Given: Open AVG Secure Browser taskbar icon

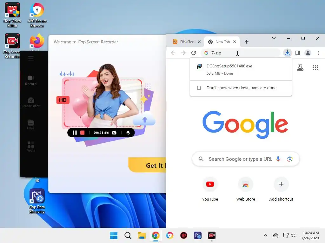Looking at the screenshot, I should point(170,235).
